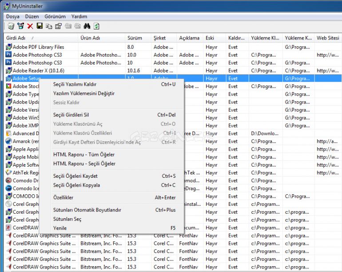The width and height of the screenshot is (342, 272).
Task: Click the change installation toolbar icon
Action: 20,26
